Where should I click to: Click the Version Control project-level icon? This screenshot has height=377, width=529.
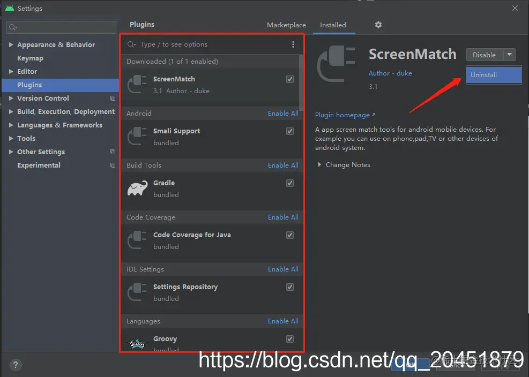pyautogui.click(x=113, y=98)
